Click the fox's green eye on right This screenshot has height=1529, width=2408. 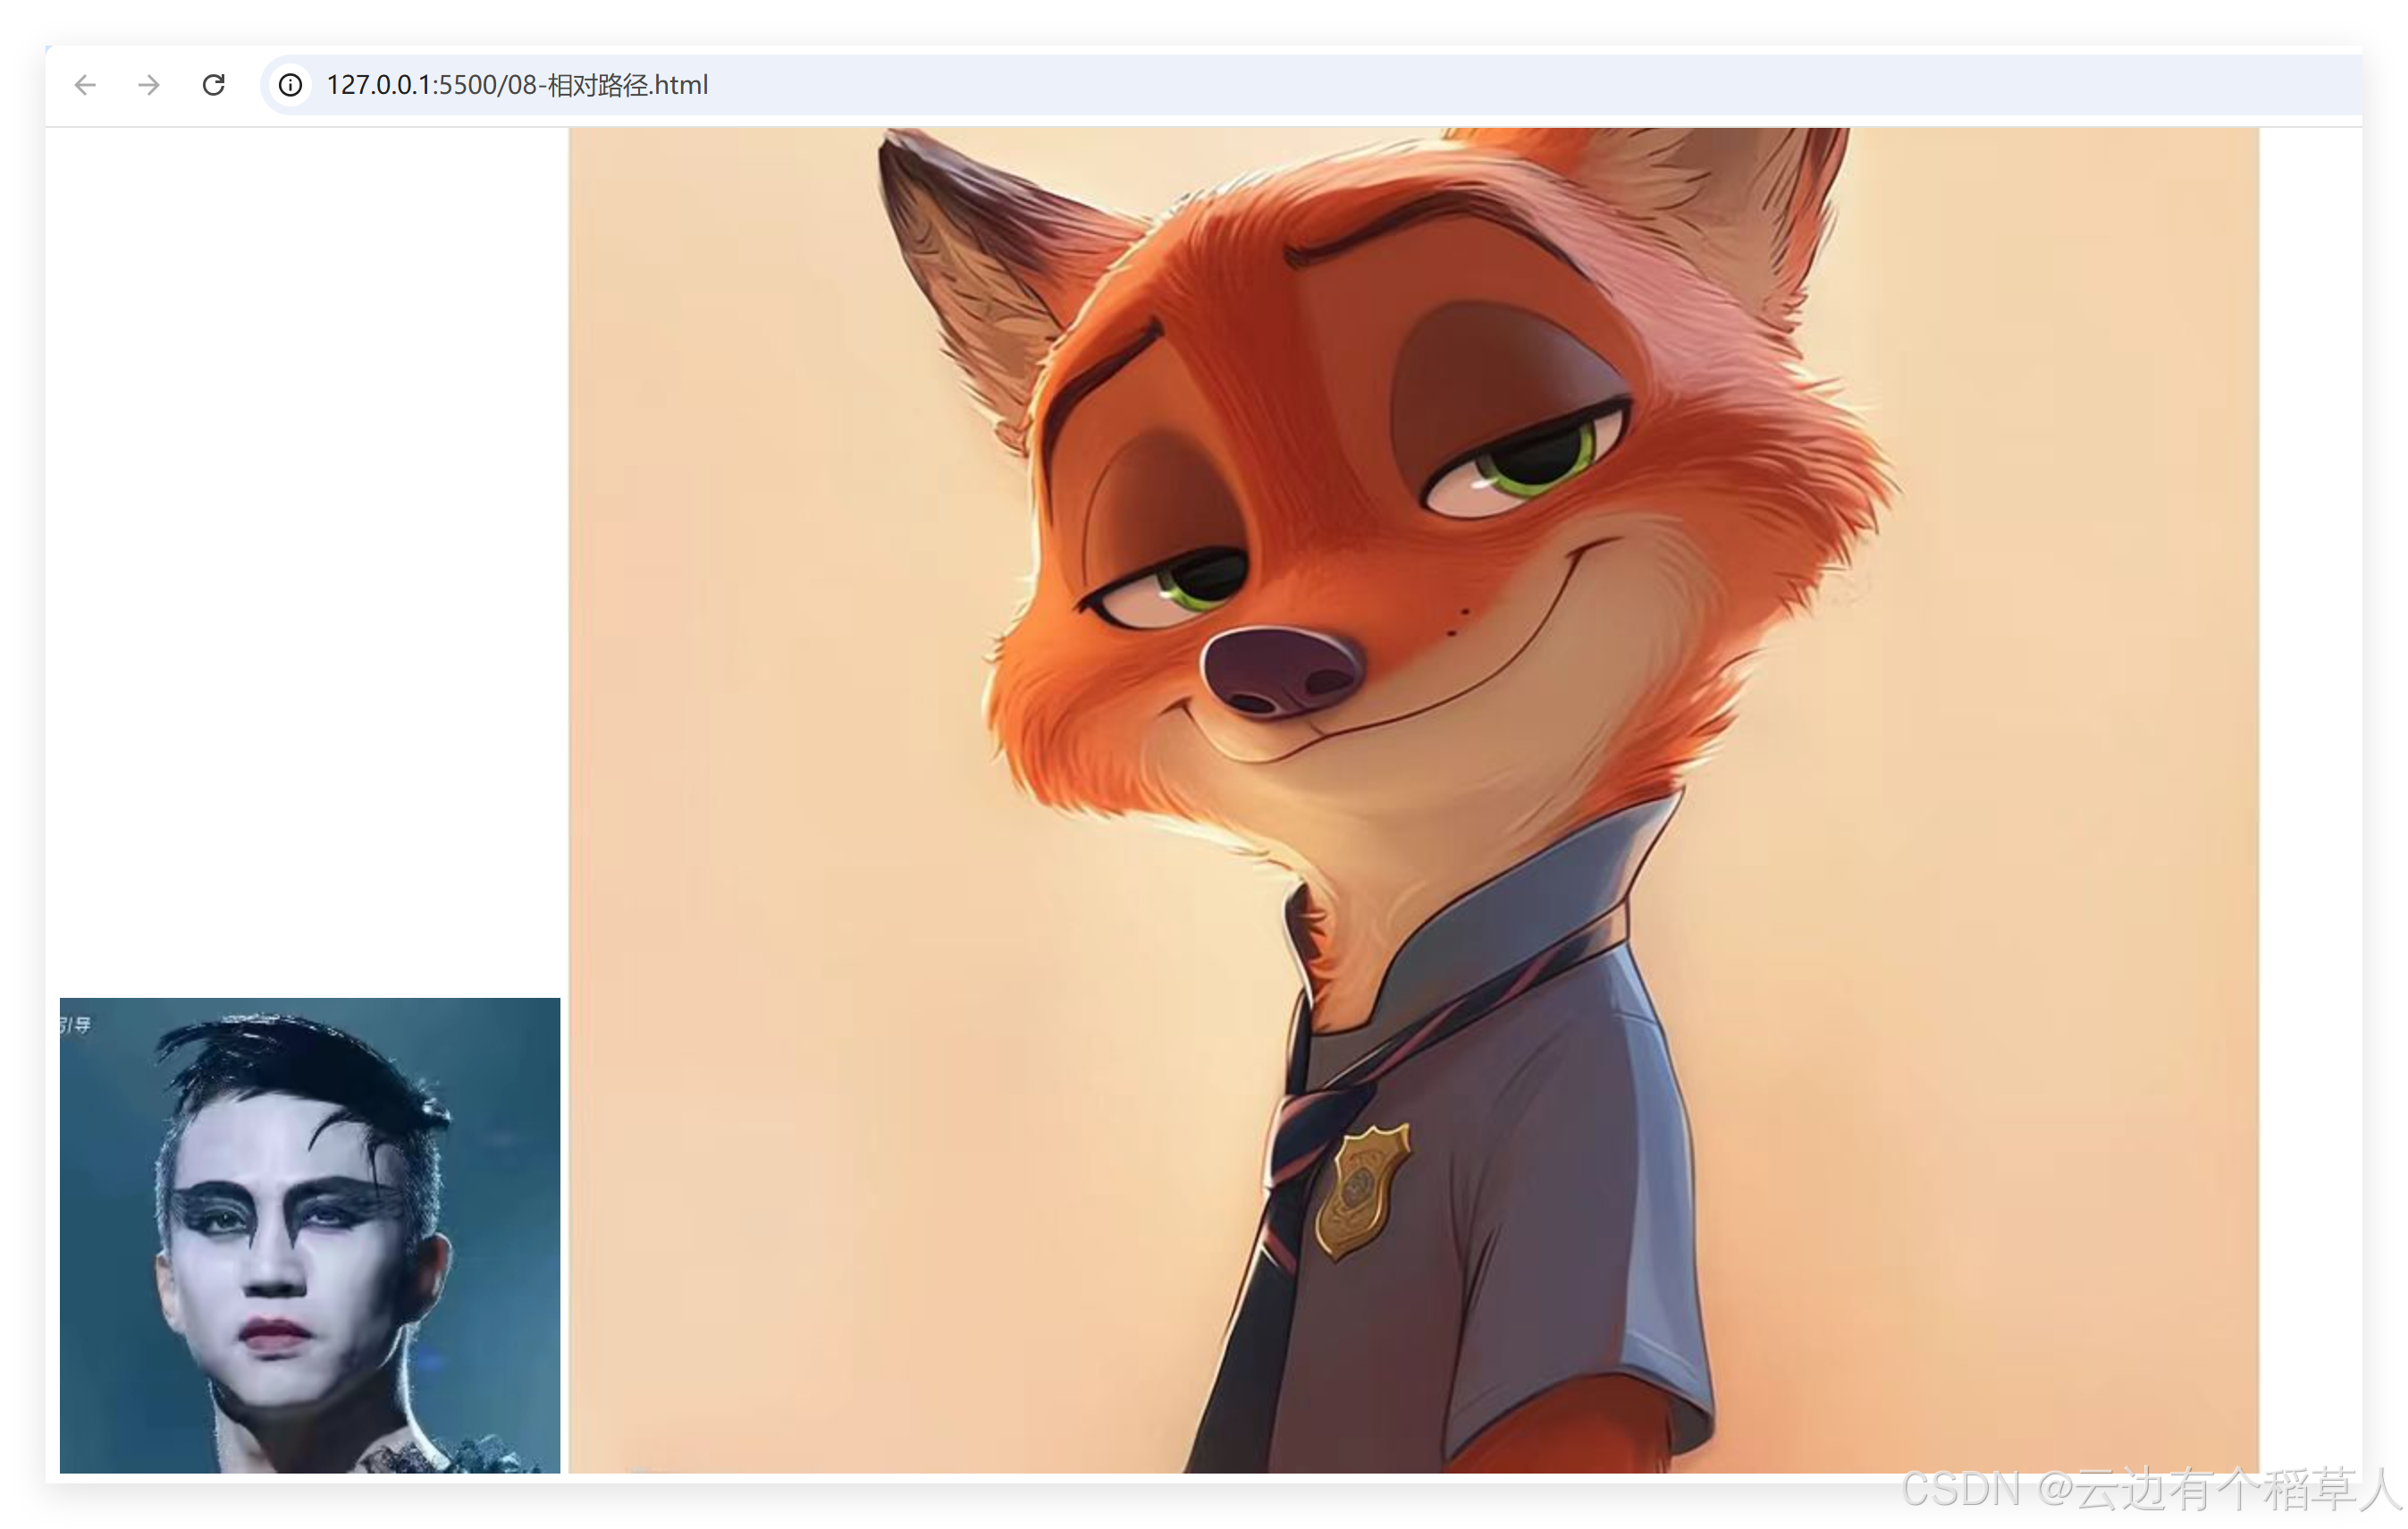tap(1535, 463)
